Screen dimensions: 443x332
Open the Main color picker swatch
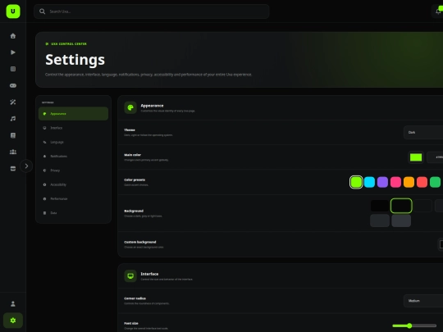(x=416, y=157)
